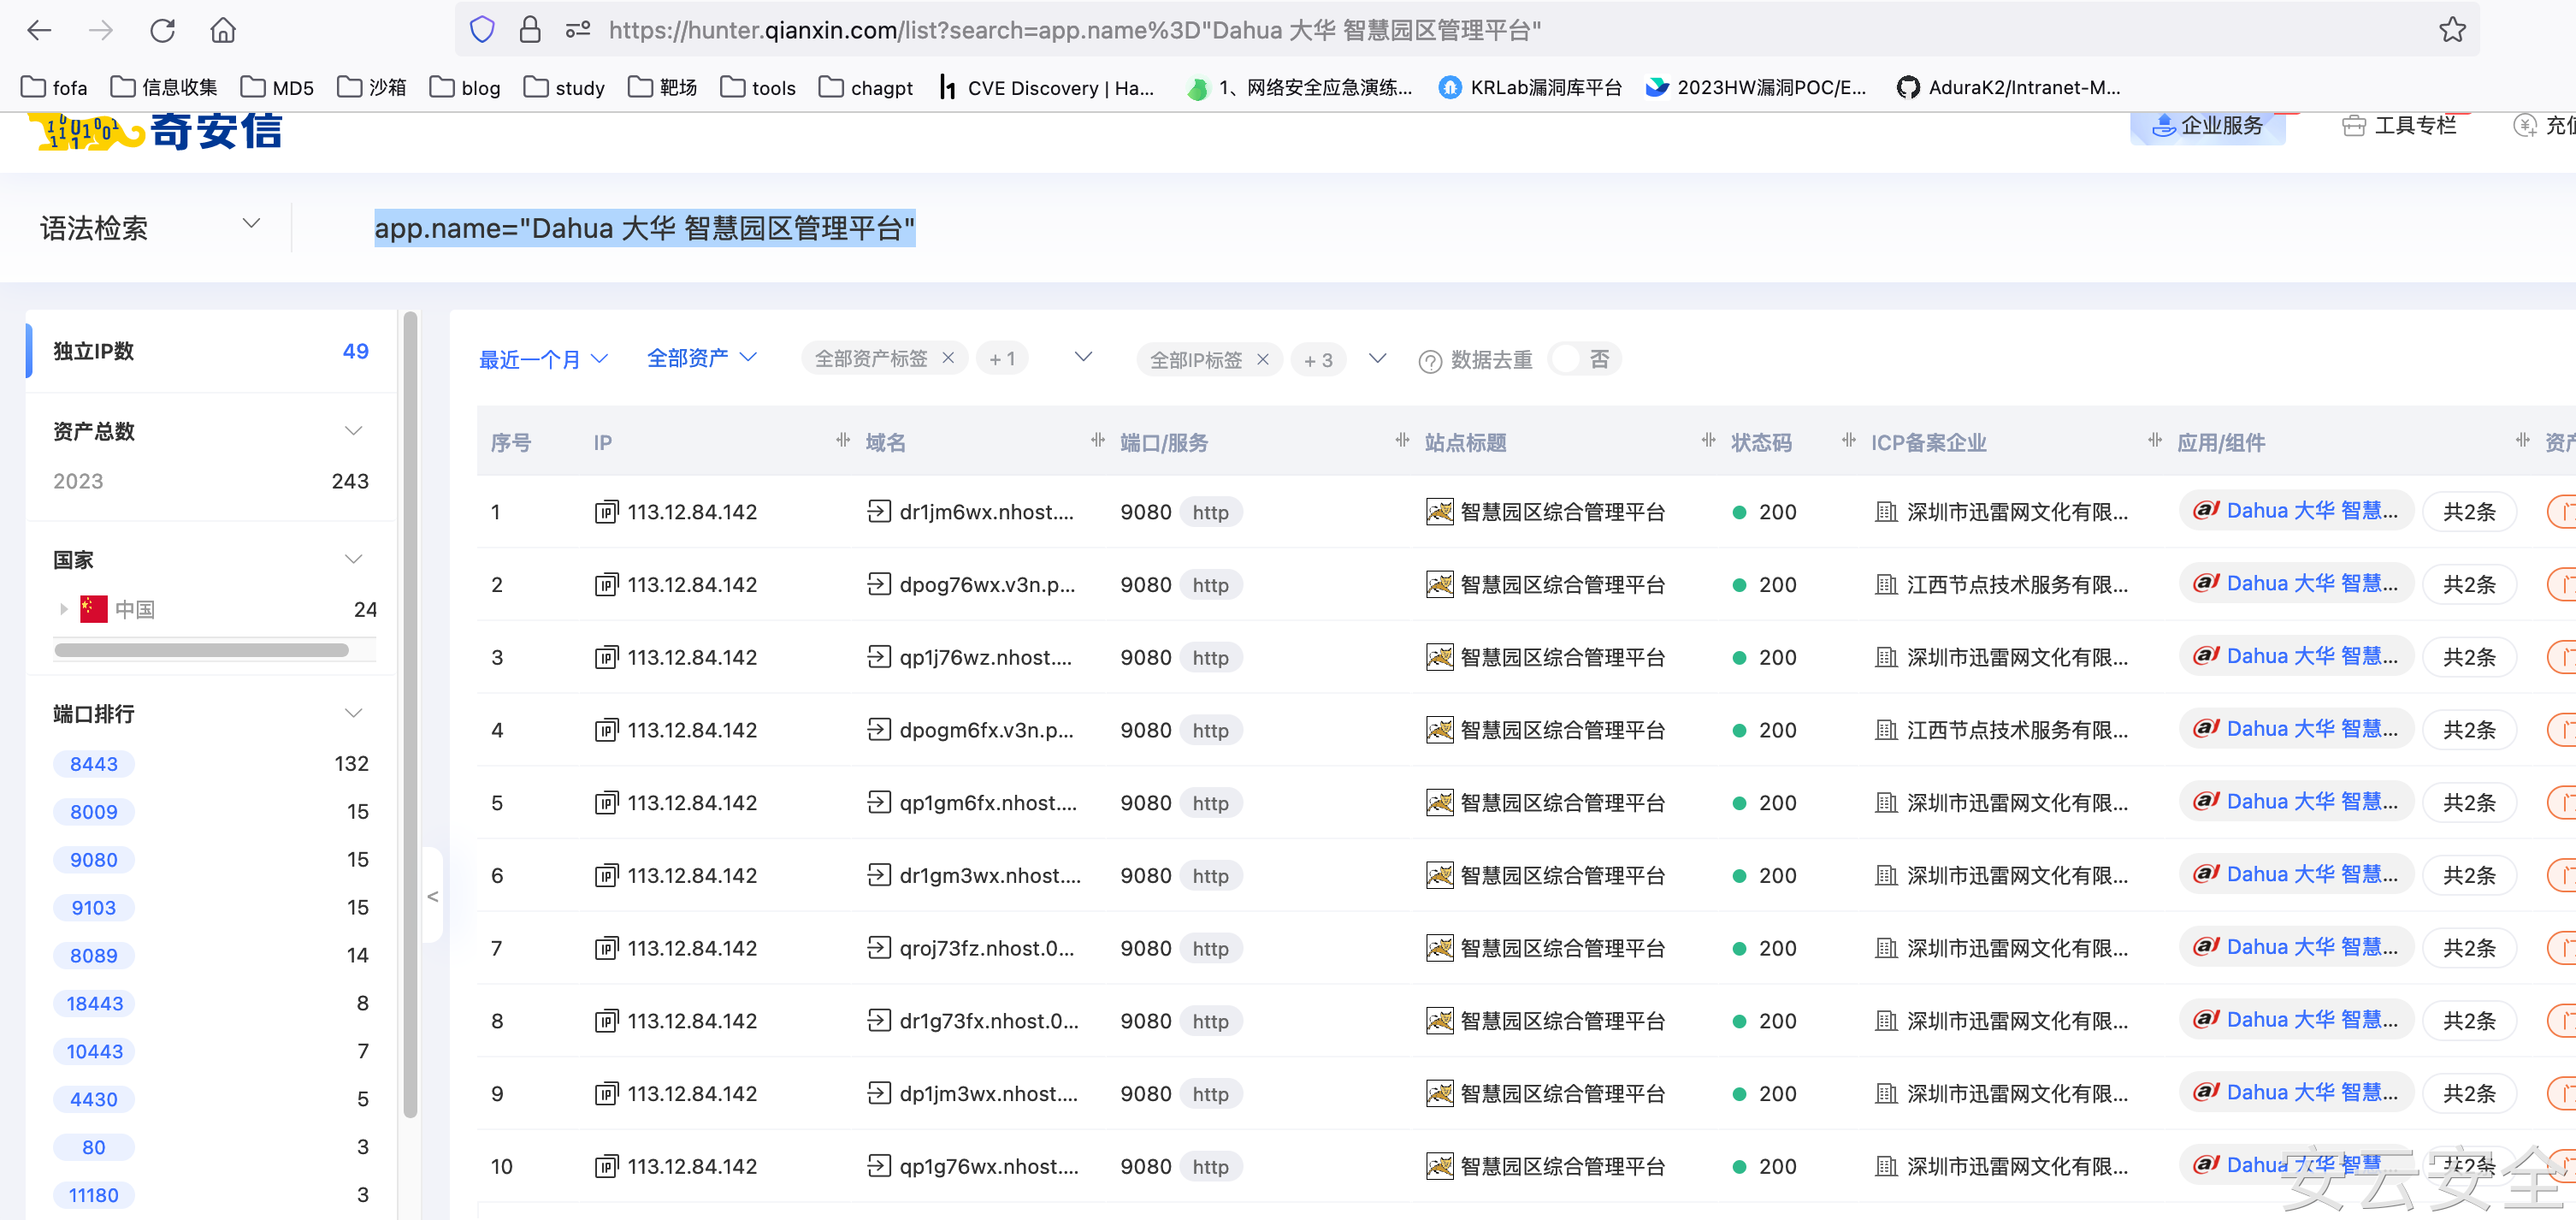Image resolution: width=2576 pixels, height=1220 pixels.
Task: Click the ICP company icon in row 5
Action: coord(1885,803)
